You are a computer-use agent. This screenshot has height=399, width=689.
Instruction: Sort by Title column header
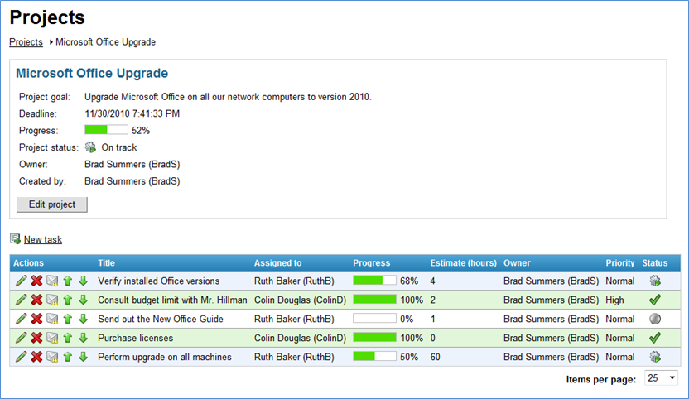tap(106, 262)
